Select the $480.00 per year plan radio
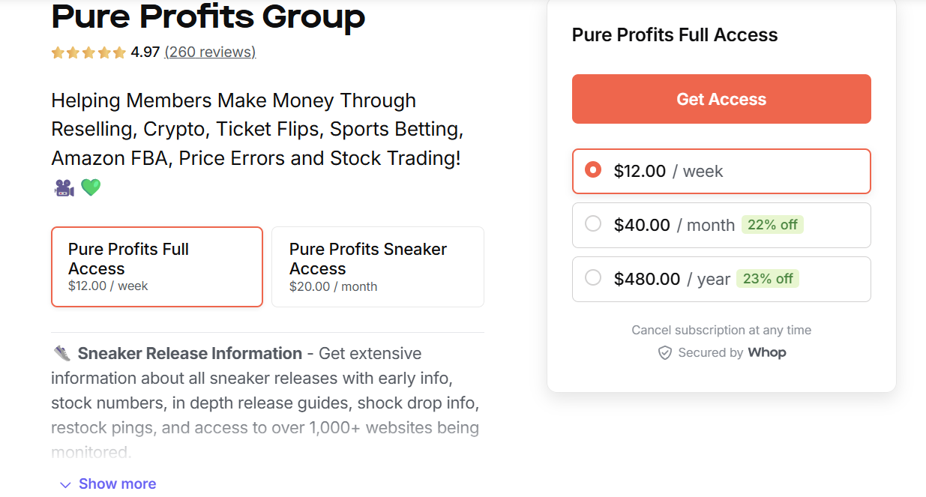 pos(593,278)
